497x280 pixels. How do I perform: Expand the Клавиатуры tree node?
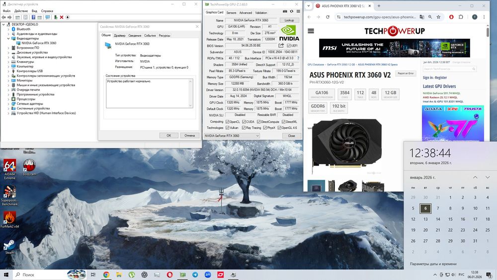coord(8,62)
